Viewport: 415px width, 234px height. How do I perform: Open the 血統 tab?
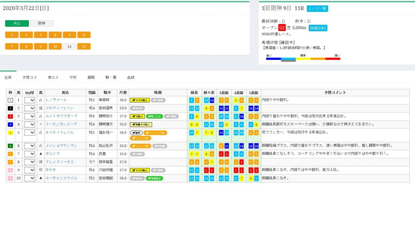[x=130, y=77]
